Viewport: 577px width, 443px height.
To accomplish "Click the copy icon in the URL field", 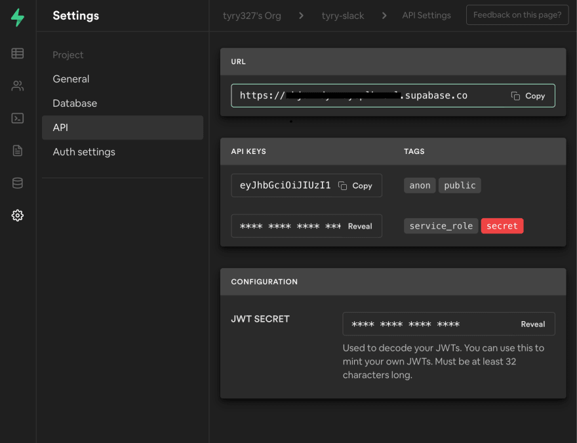I will (515, 96).
